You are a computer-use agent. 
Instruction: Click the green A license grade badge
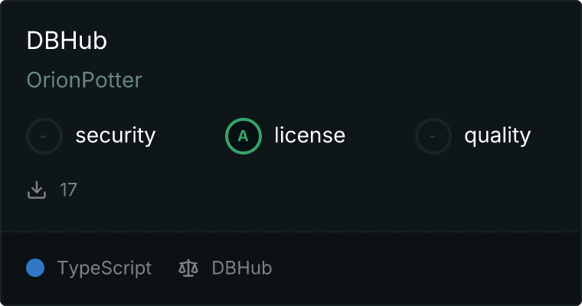[244, 136]
